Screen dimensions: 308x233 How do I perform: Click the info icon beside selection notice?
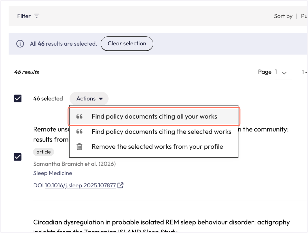click(x=20, y=44)
